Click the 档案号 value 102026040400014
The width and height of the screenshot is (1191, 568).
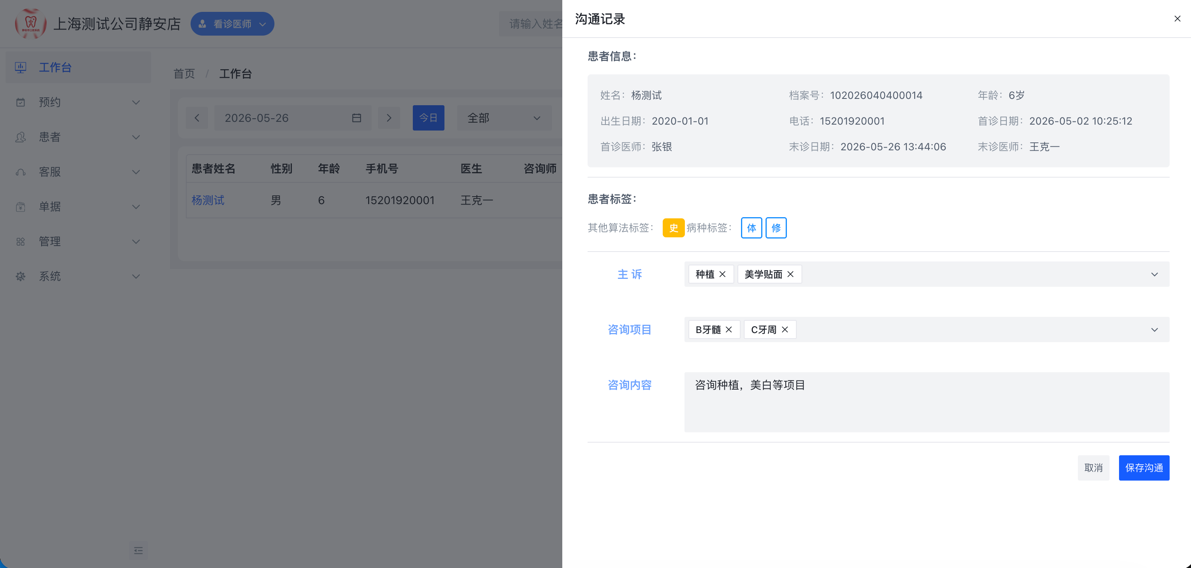[x=876, y=95]
